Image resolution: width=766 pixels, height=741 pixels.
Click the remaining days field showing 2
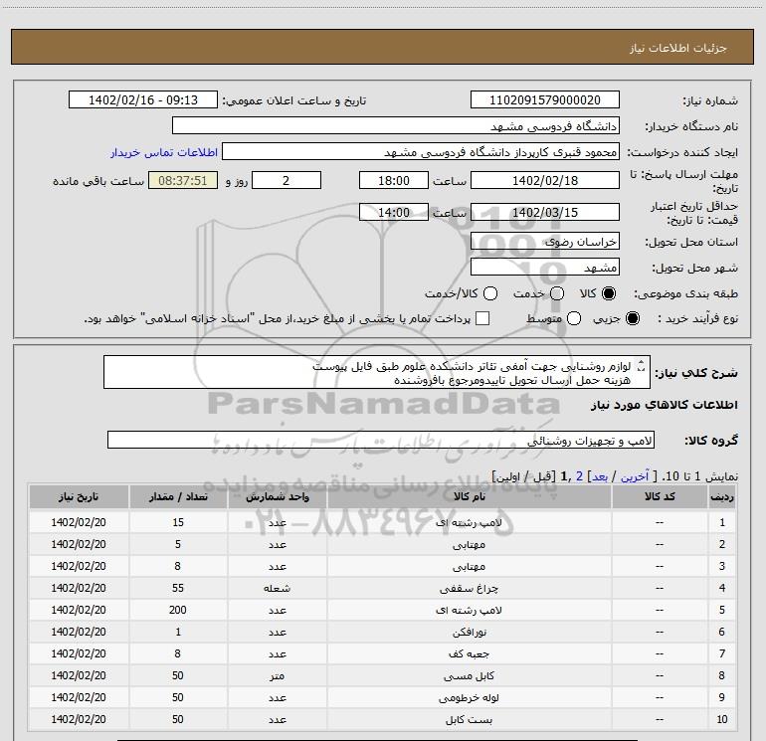pyautogui.click(x=287, y=181)
